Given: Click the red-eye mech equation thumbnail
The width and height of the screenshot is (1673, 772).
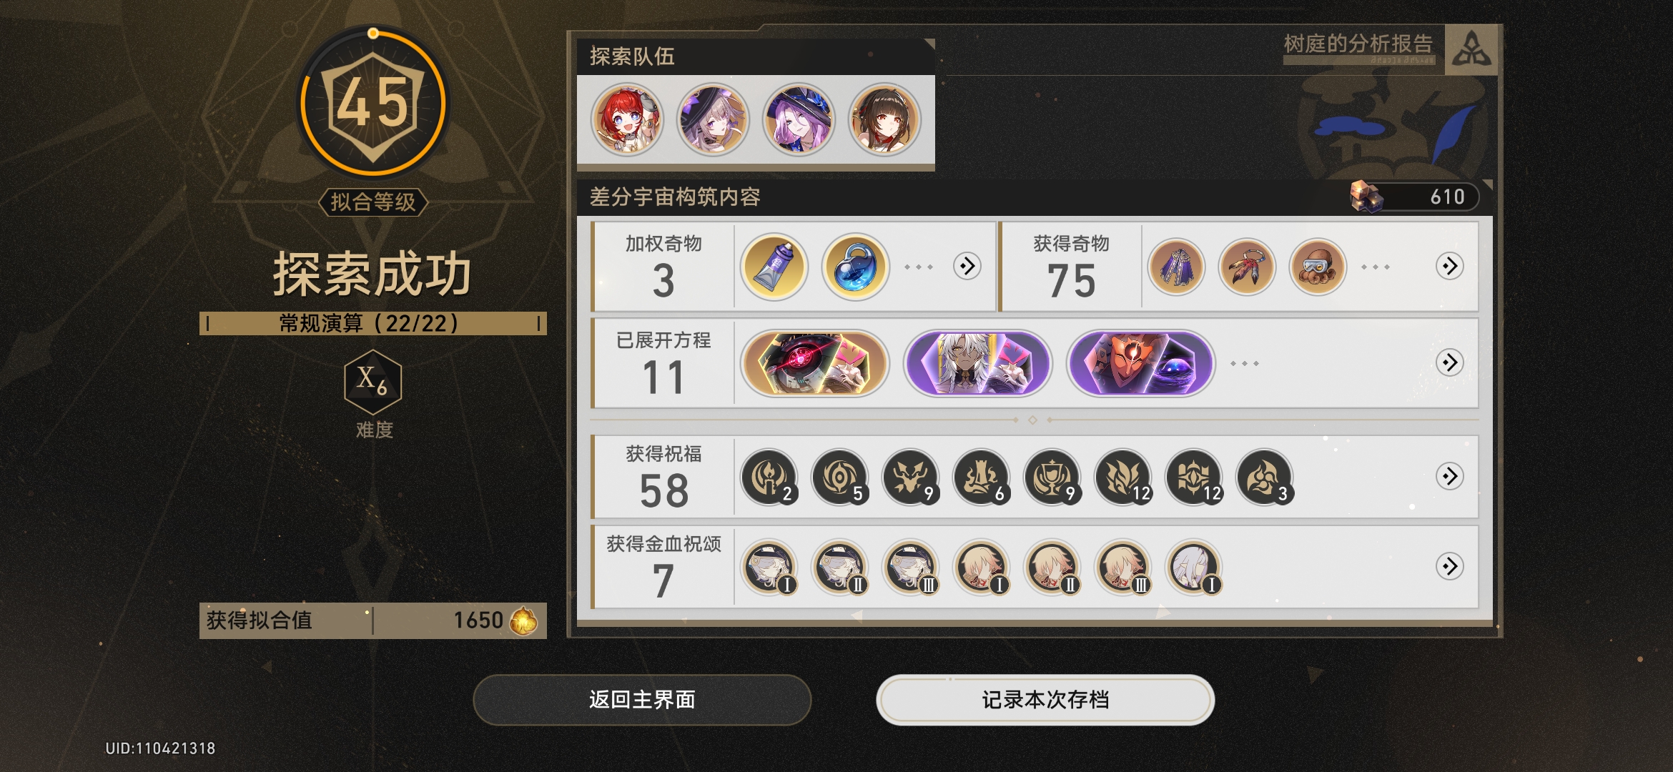Looking at the screenshot, I should pos(814,363).
